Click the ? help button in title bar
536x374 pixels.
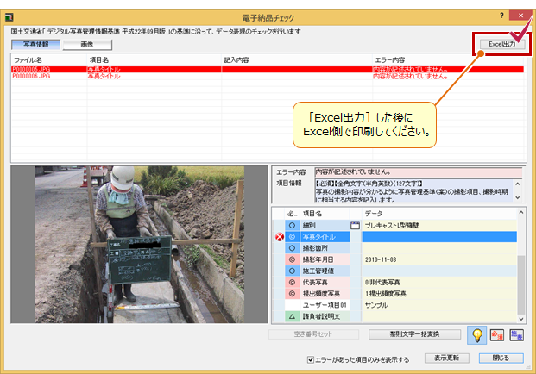click(x=501, y=16)
